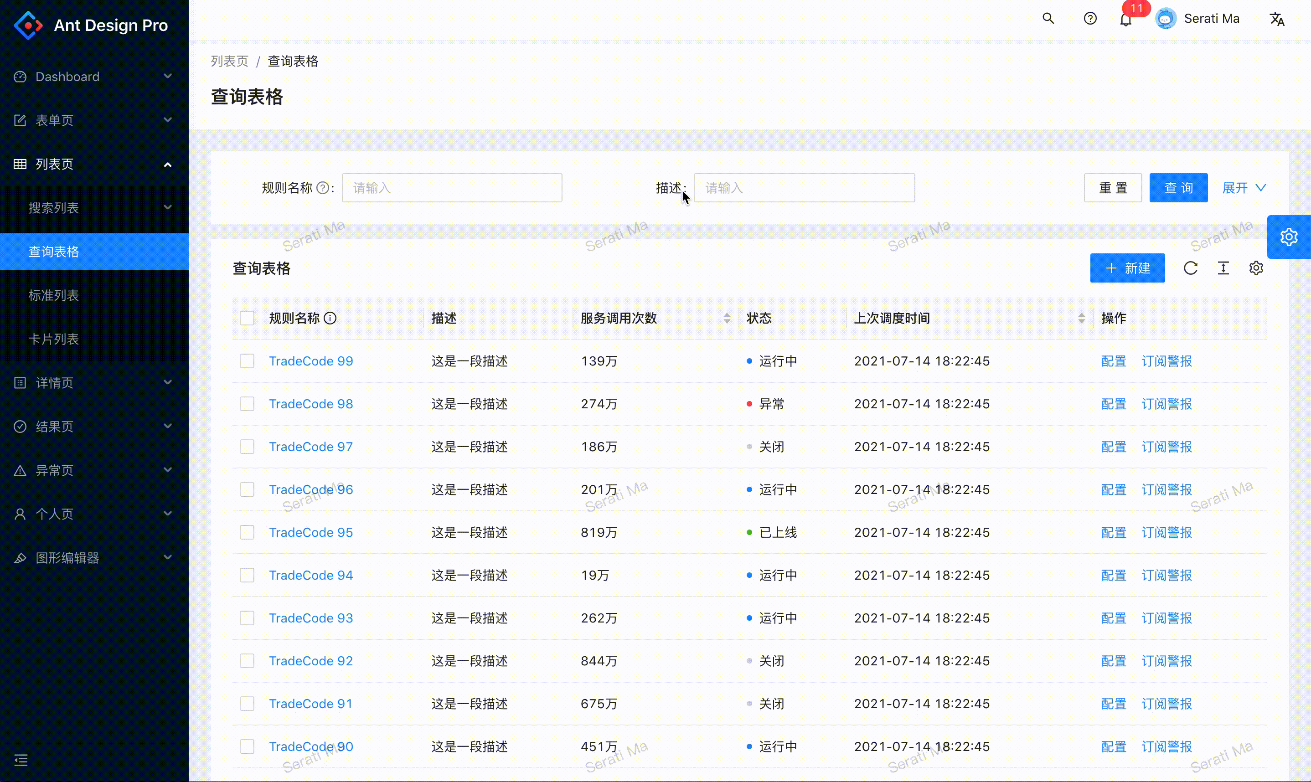Click the language translate icon
The height and width of the screenshot is (782, 1311).
click(x=1277, y=20)
